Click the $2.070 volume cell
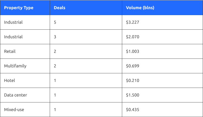 click(132, 37)
